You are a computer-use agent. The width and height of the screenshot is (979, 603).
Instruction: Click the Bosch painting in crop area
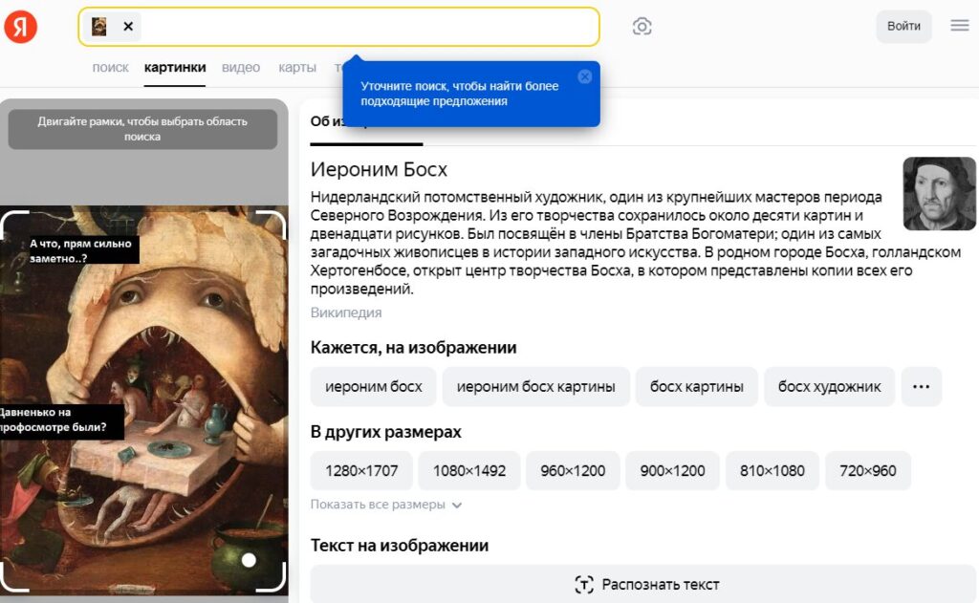click(x=144, y=399)
